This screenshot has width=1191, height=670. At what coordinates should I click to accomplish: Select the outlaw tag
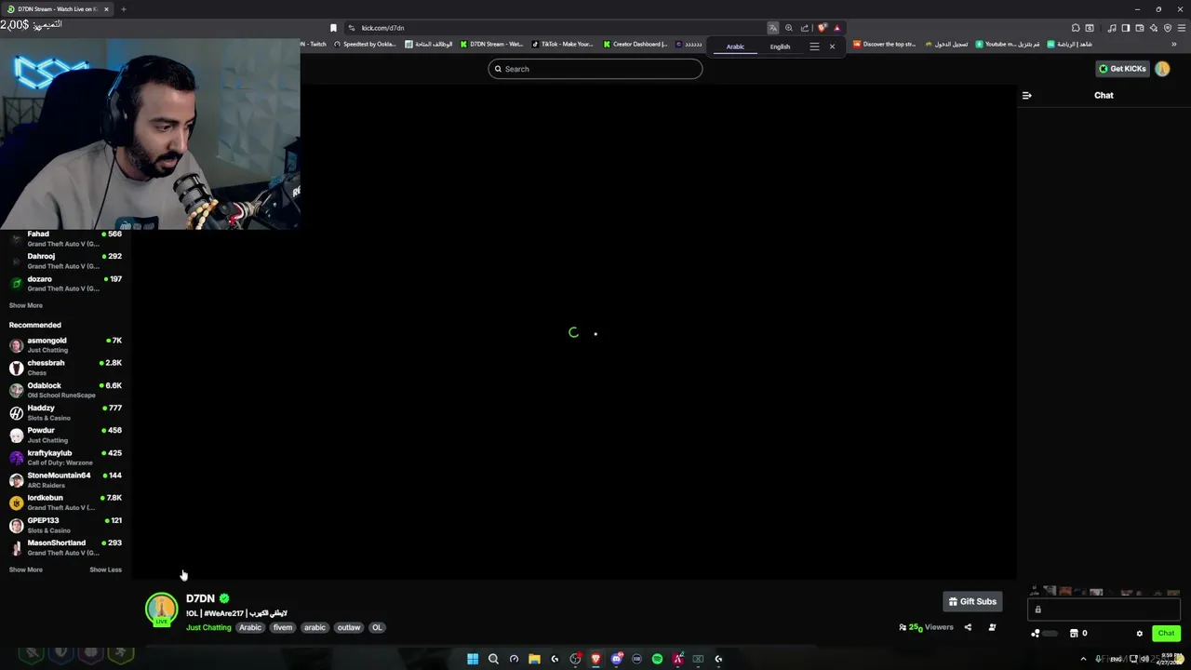(x=349, y=627)
